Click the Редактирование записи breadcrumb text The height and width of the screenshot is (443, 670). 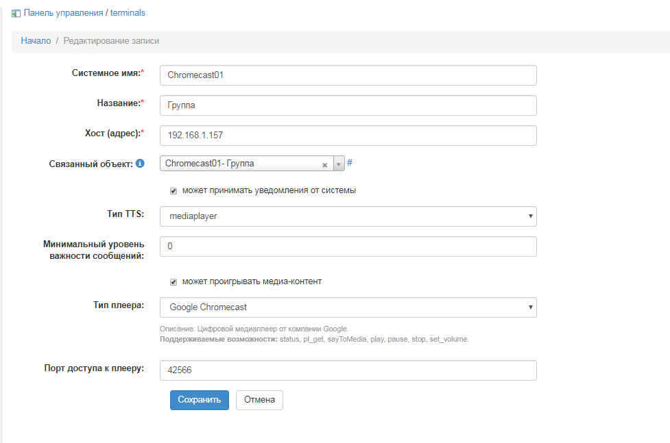pos(111,41)
